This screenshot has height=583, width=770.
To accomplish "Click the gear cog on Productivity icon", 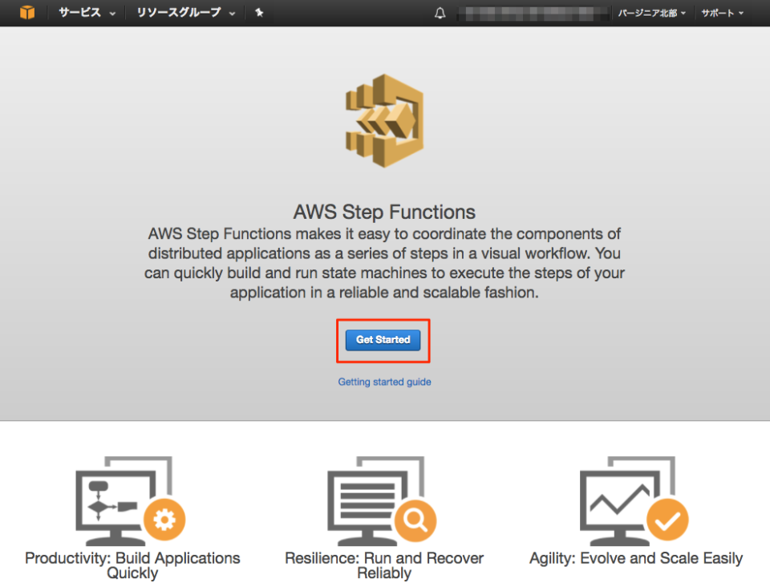I will (166, 520).
